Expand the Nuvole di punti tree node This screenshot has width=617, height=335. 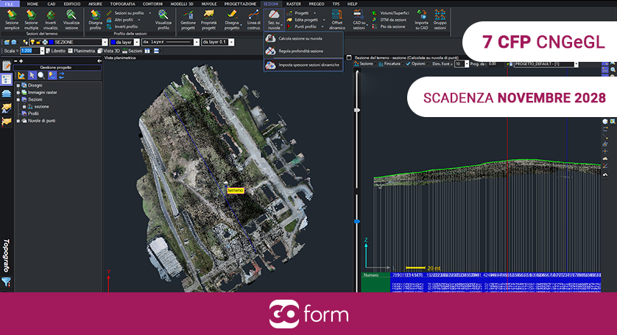17,120
